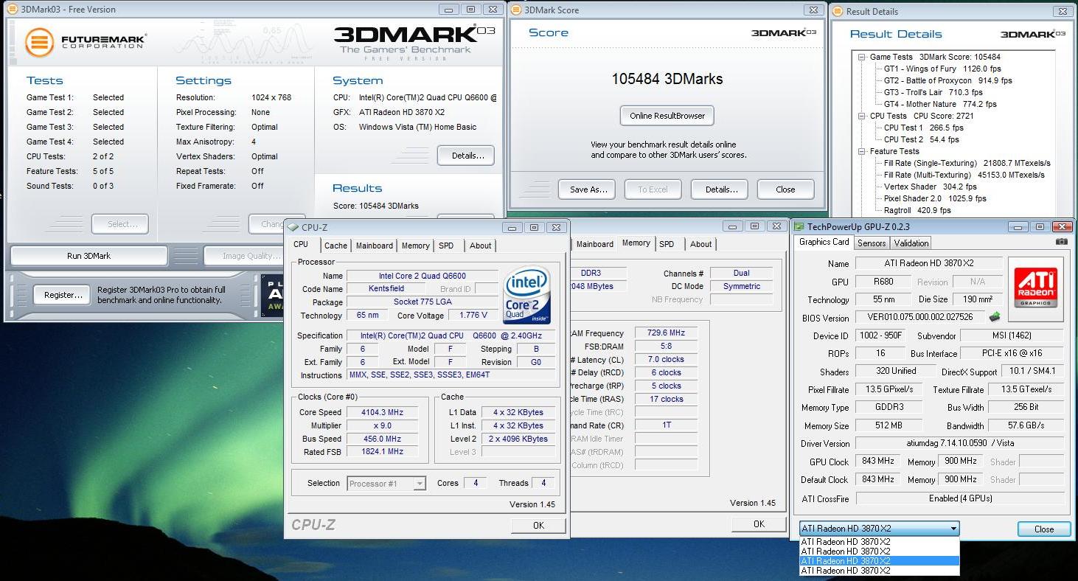Click the GPU-Z title bar icon
The height and width of the screenshot is (581, 1078).
(799, 227)
